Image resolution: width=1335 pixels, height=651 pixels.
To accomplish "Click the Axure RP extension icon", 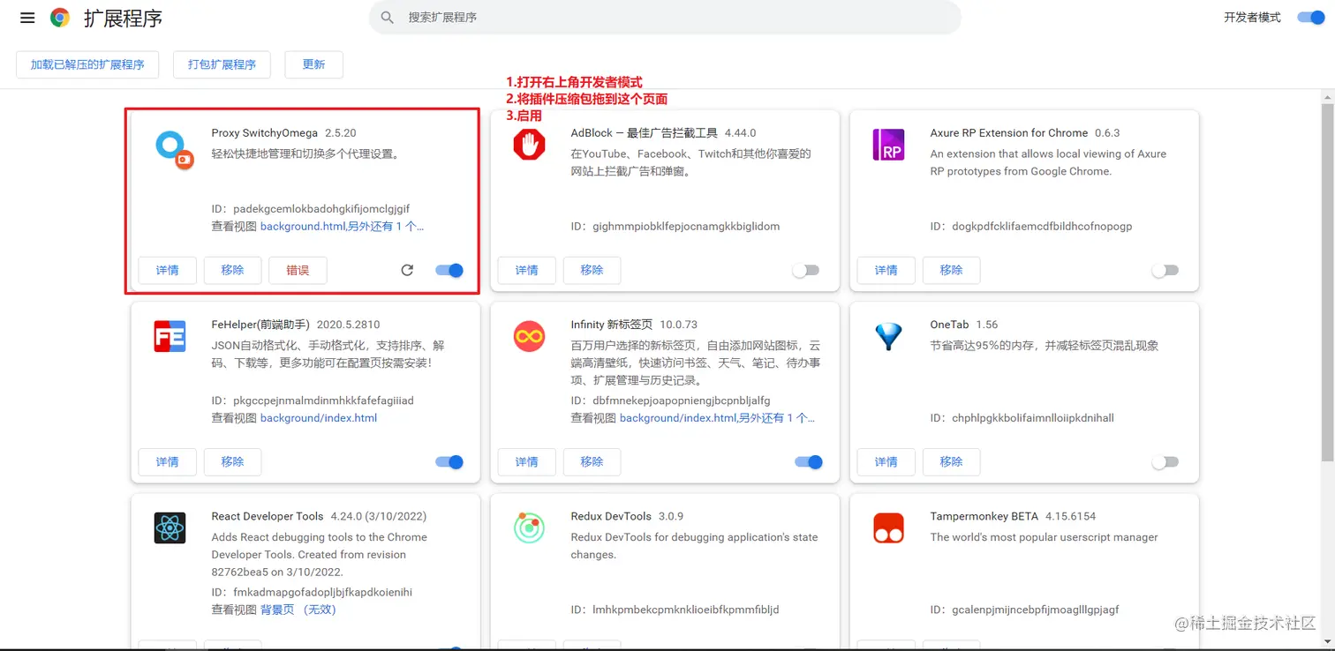I will click(888, 144).
